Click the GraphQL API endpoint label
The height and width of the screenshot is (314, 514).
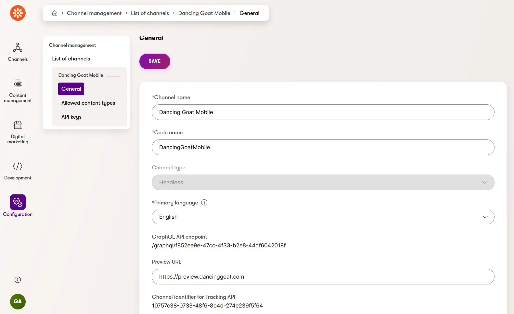179,237
